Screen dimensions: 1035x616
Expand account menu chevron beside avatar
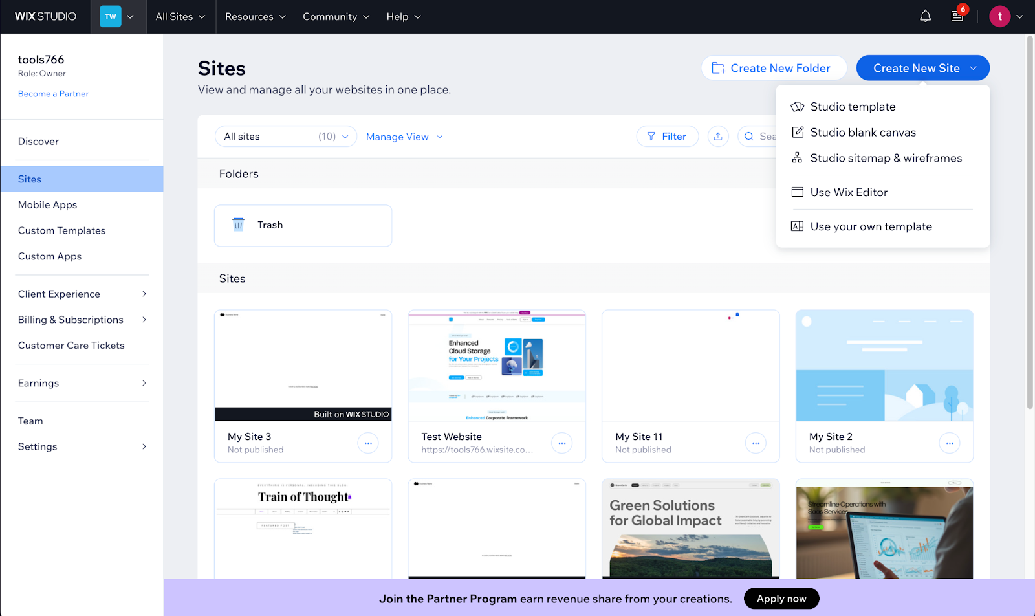[1019, 17]
